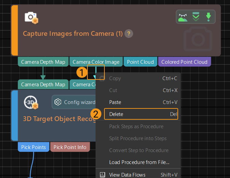Screen dimensions: 230x178
Task: Select Load Procedure from File option
Action: click(x=139, y=162)
